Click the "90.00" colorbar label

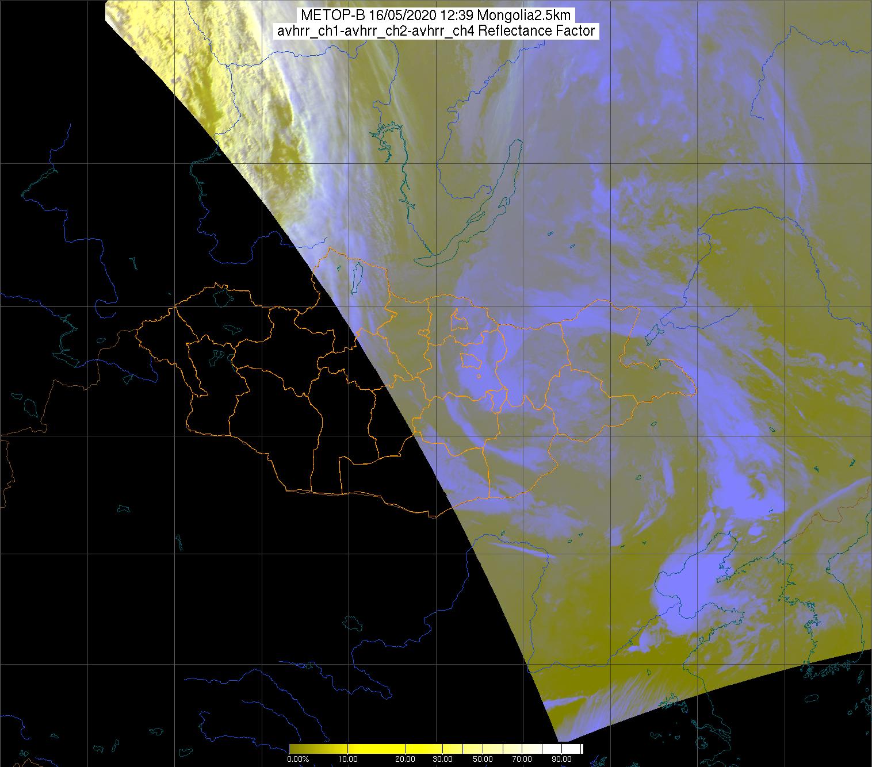click(x=561, y=759)
